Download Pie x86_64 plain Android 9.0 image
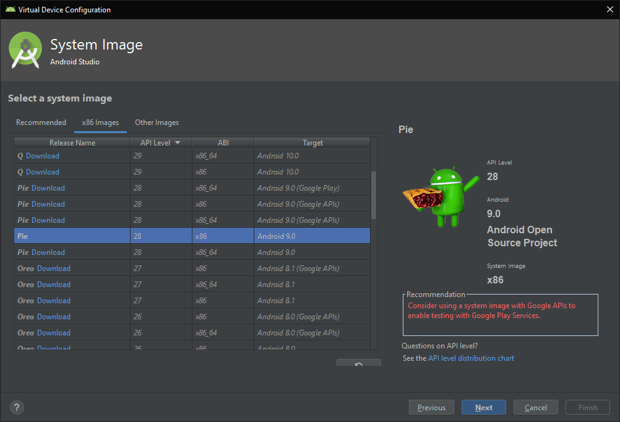 click(x=48, y=252)
